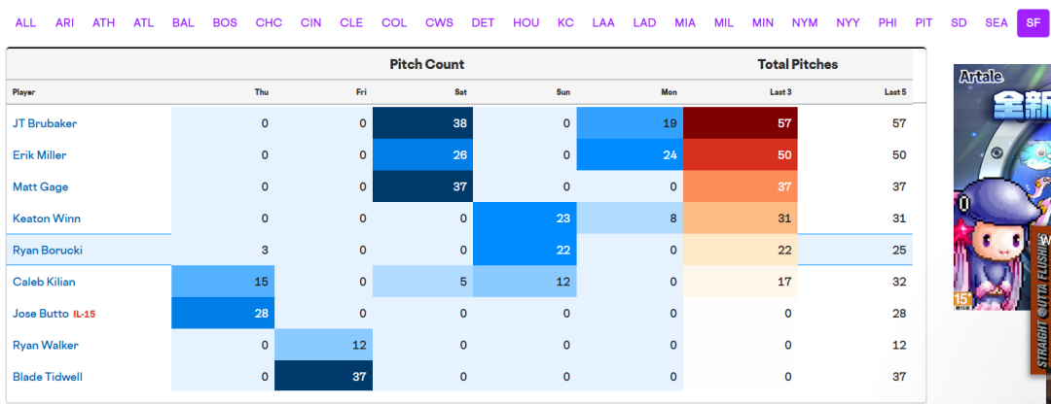This screenshot has height=404, width=1051.
Task: Switch to the NYY team tab
Action: pyautogui.click(x=848, y=22)
